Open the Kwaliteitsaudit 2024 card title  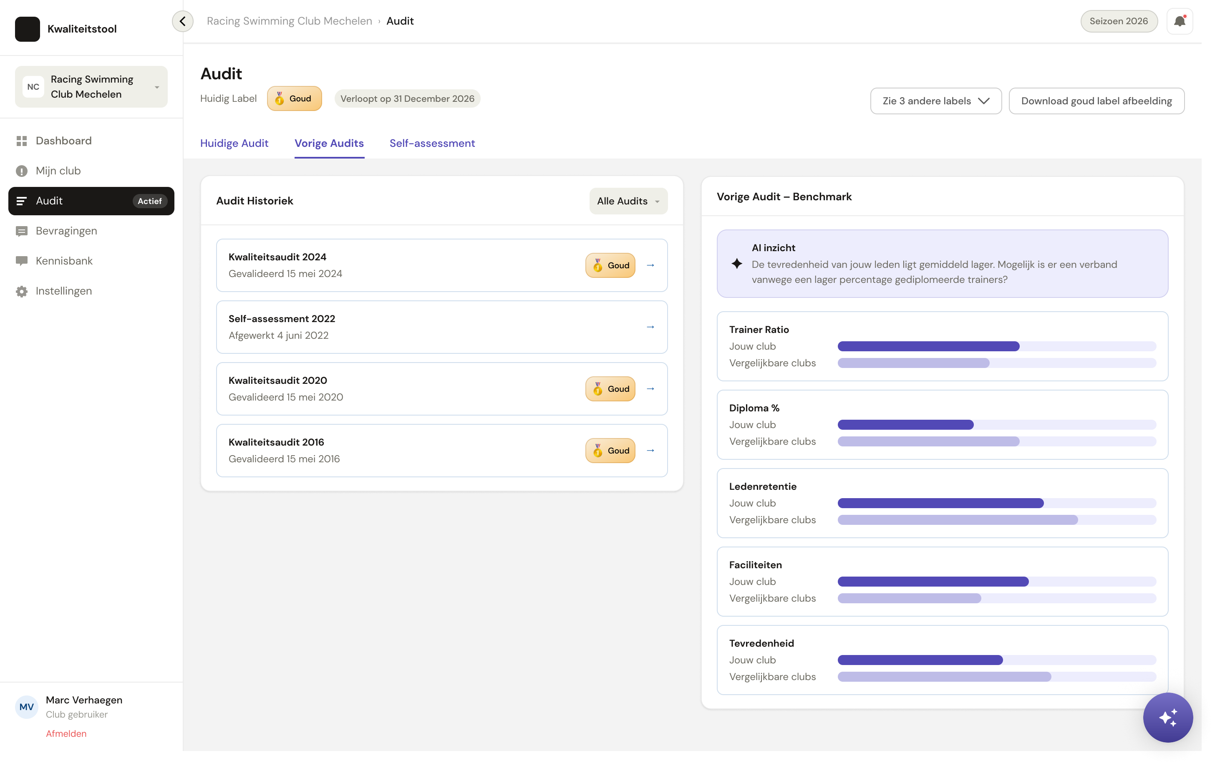pos(277,257)
